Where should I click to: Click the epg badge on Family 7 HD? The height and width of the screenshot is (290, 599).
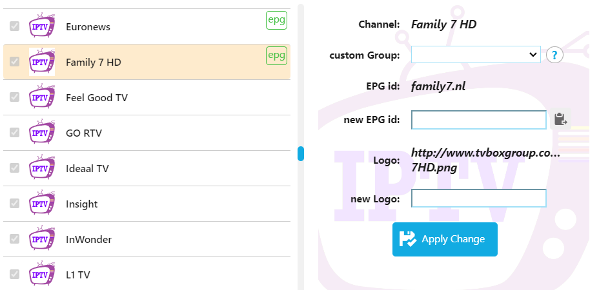(276, 55)
